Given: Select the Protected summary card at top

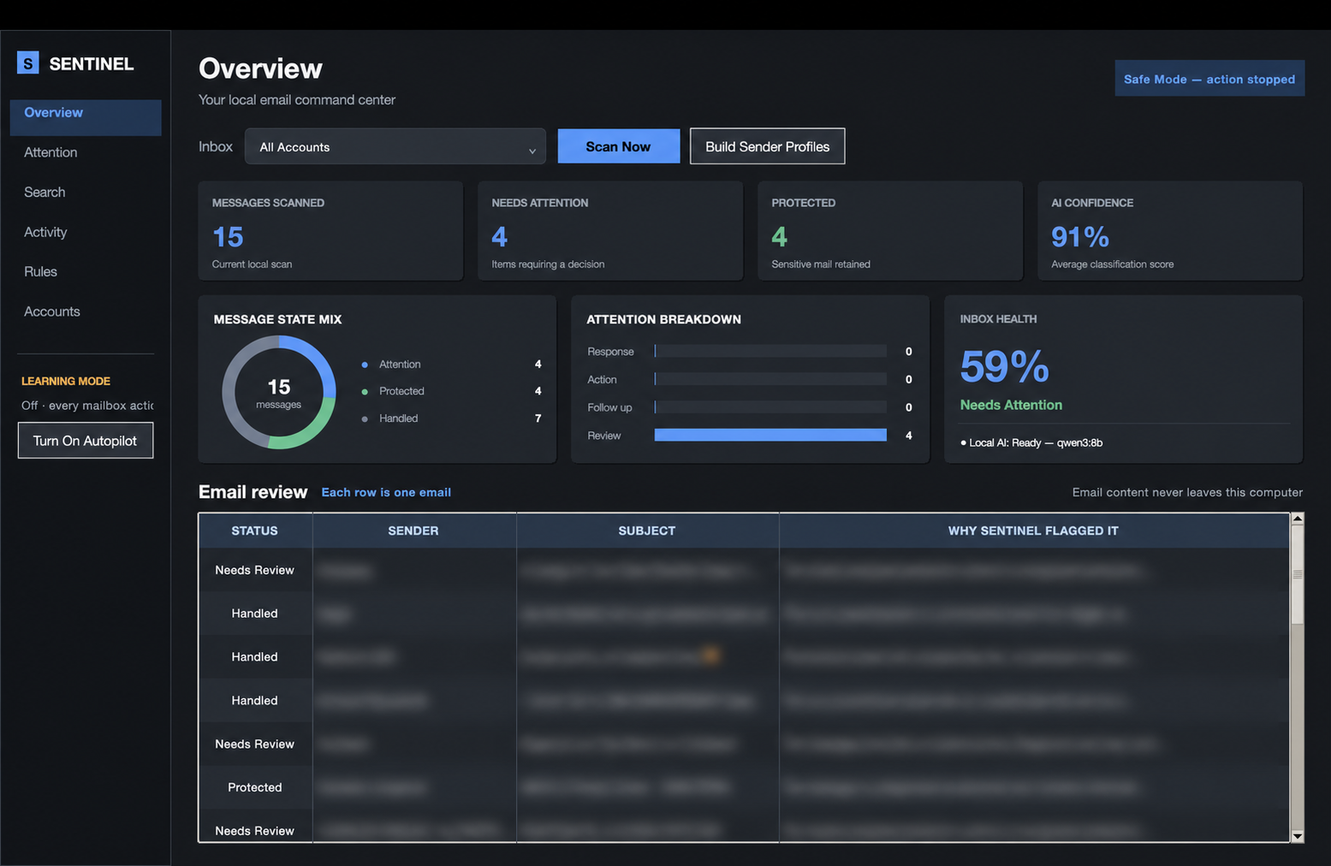Looking at the screenshot, I should tap(890, 230).
